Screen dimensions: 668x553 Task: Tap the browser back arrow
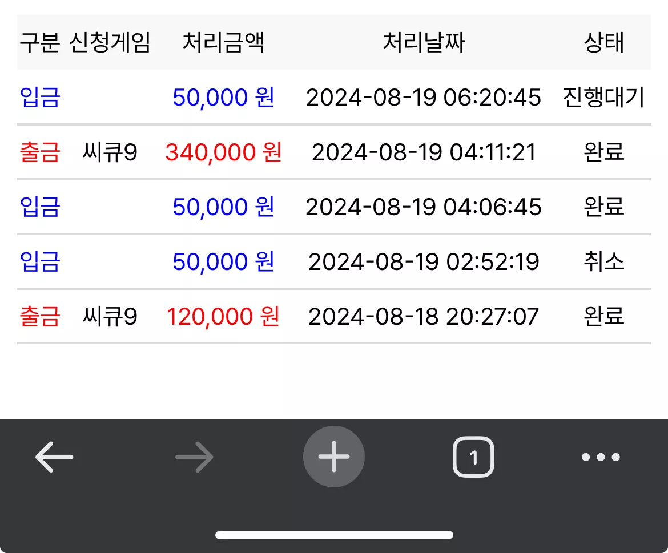point(54,457)
